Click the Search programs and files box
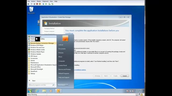172x96 pixels. (42, 85)
